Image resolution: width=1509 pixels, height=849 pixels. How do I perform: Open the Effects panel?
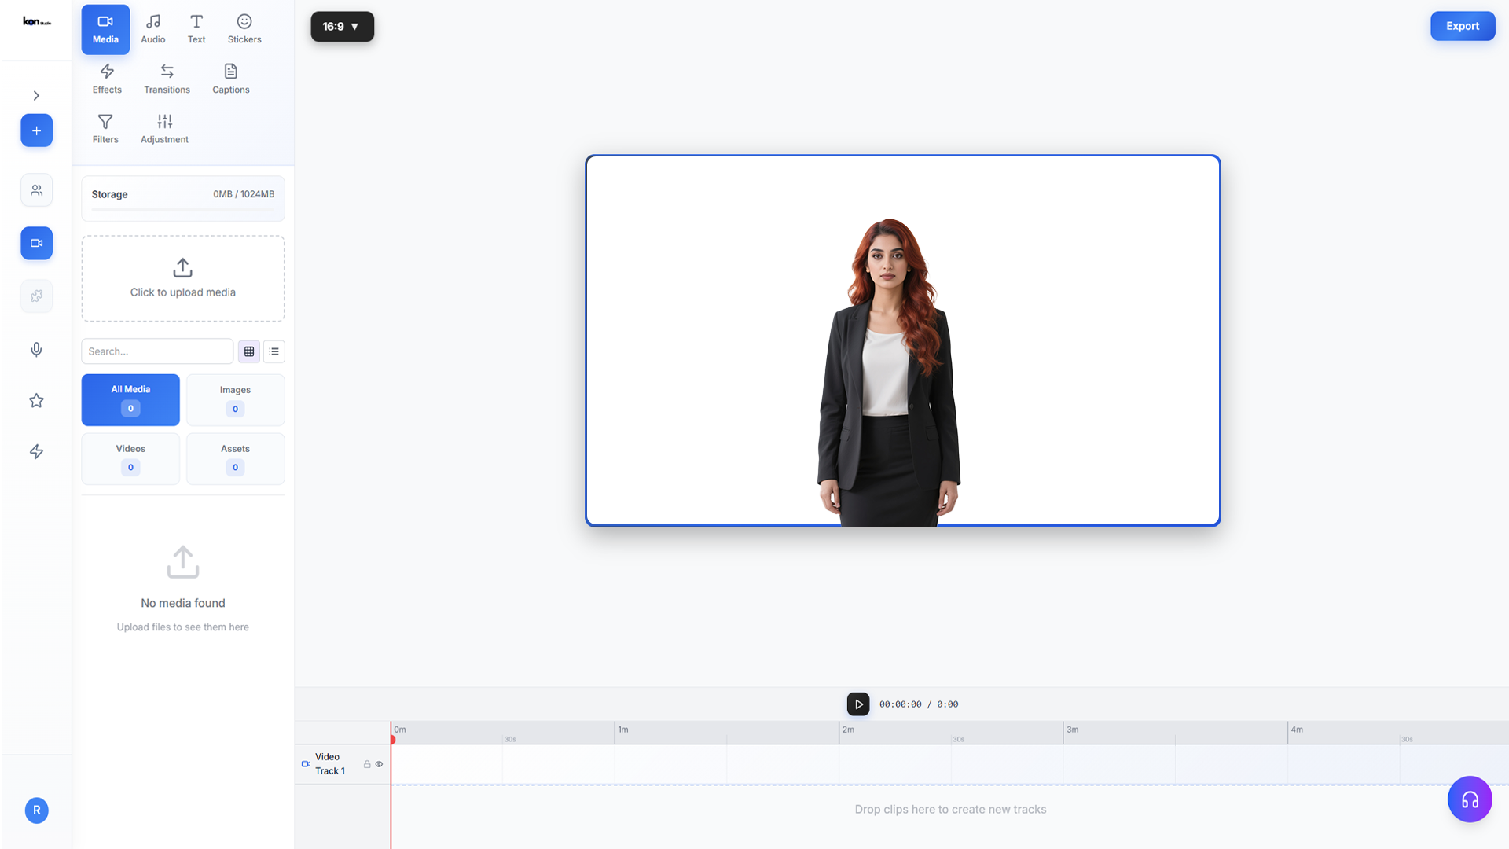pos(107,79)
